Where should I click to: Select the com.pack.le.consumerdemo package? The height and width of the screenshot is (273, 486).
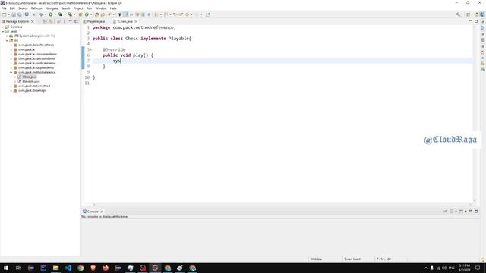37,54
